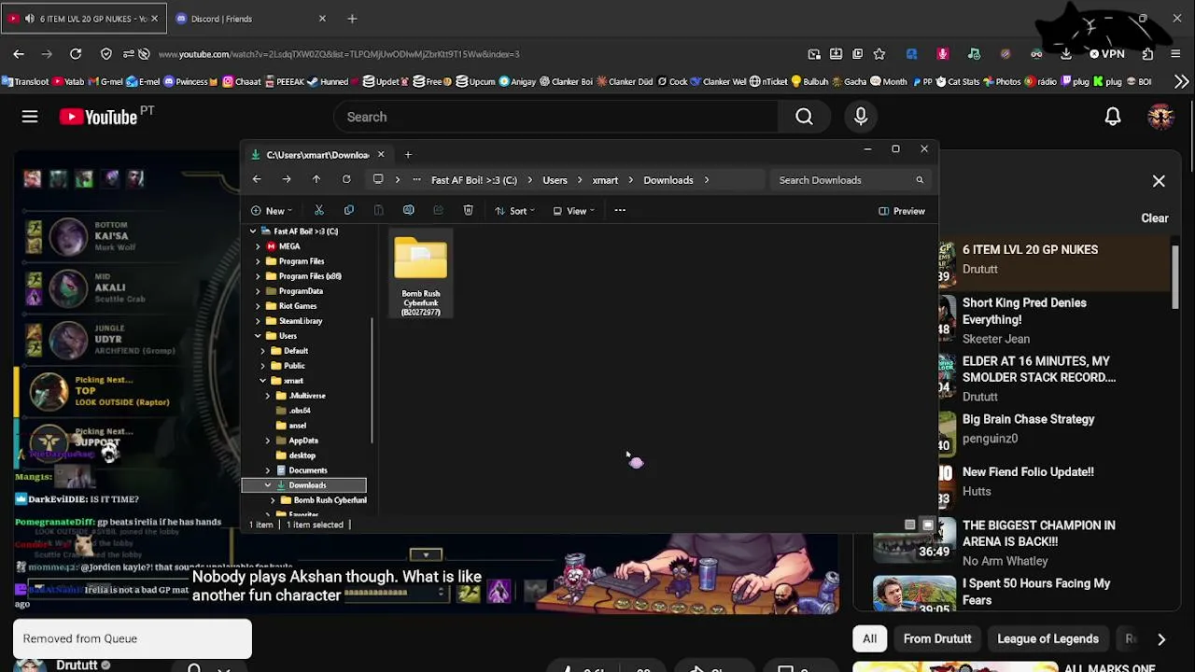
Task: Select the All filter chip on YouTube
Action: [x=869, y=638]
